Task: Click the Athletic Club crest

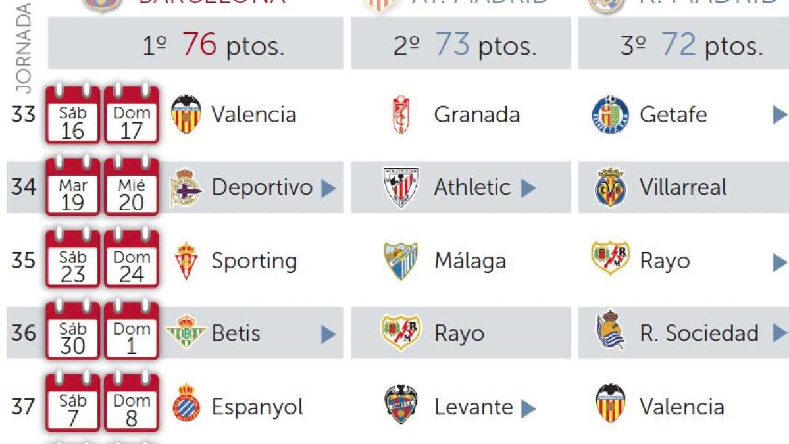Action: (x=401, y=187)
